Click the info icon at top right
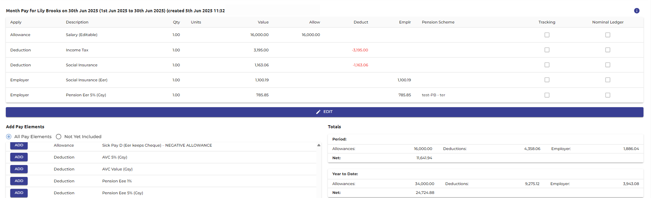Viewport: 651px width, 198px height. coord(637,11)
